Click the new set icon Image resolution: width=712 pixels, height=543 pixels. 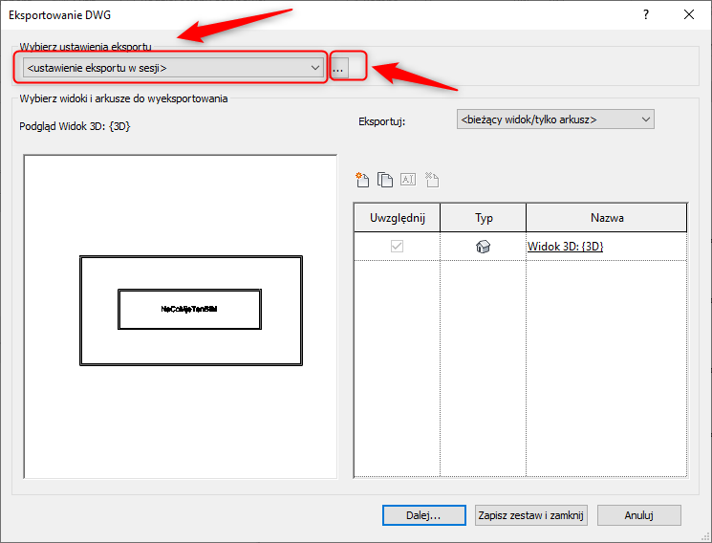pyautogui.click(x=362, y=180)
